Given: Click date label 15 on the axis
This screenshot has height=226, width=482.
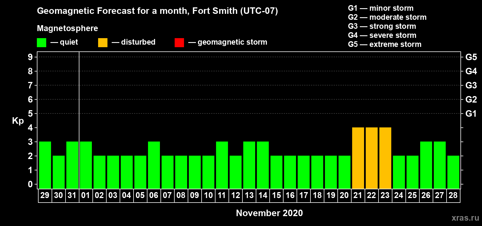Looking at the screenshot, I should pyautogui.click(x=276, y=195).
